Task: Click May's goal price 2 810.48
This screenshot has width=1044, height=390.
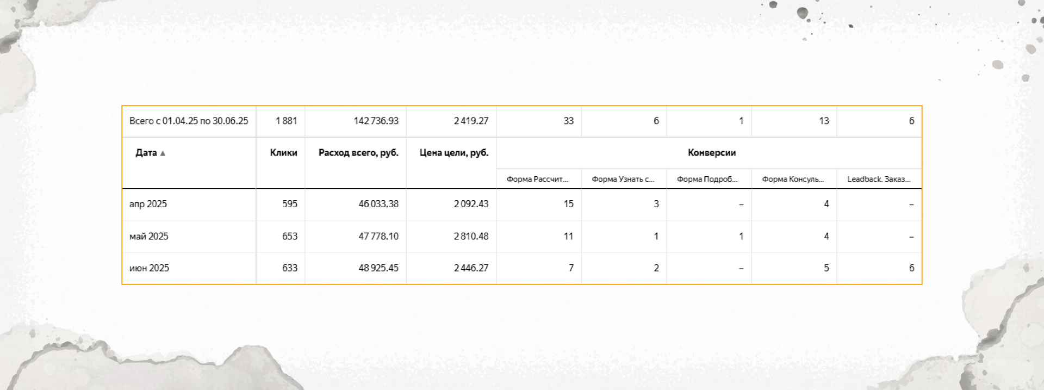Action: (471, 236)
